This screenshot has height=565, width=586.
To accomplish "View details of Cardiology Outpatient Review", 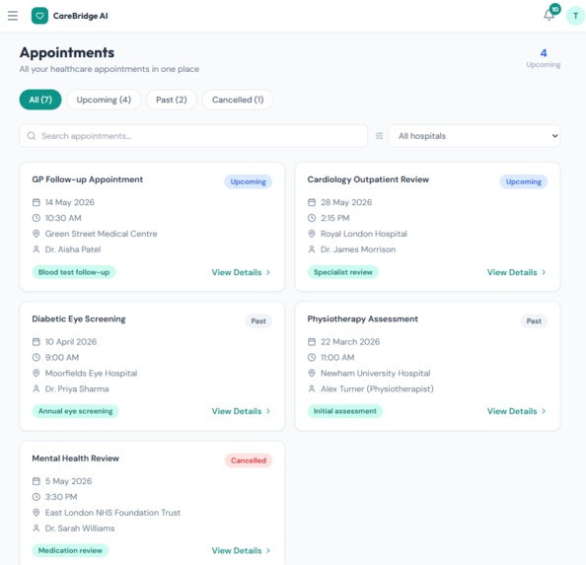I will point(517,272).
